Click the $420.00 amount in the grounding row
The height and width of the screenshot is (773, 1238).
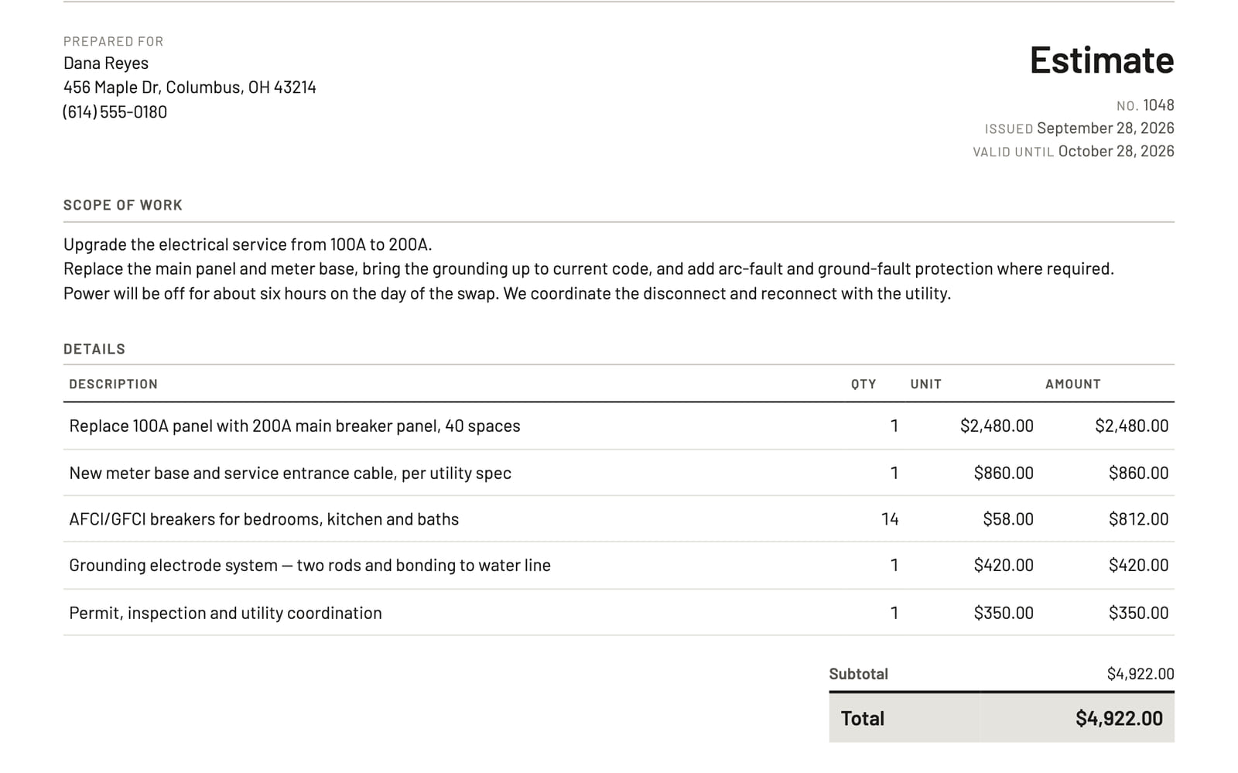coord(1138,566)
